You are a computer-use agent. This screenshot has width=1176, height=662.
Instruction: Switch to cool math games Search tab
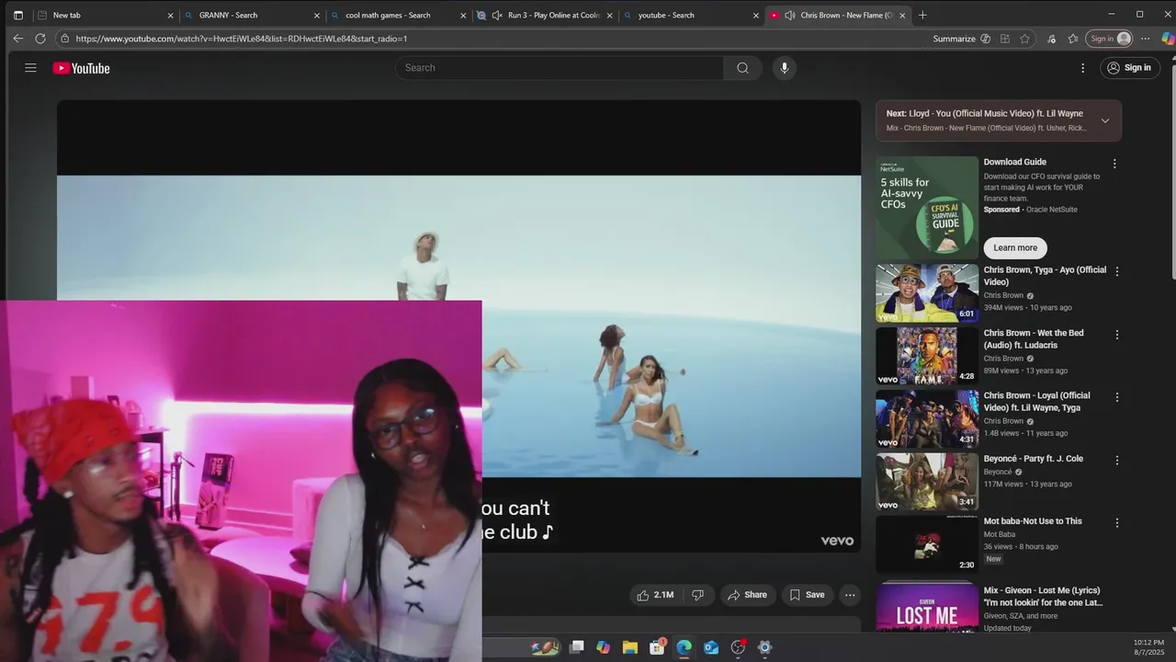(x=399, y=15)
